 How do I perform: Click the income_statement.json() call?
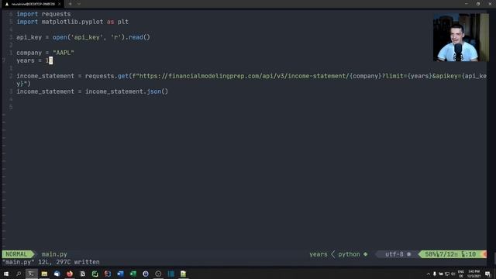[x=126, y=91]
